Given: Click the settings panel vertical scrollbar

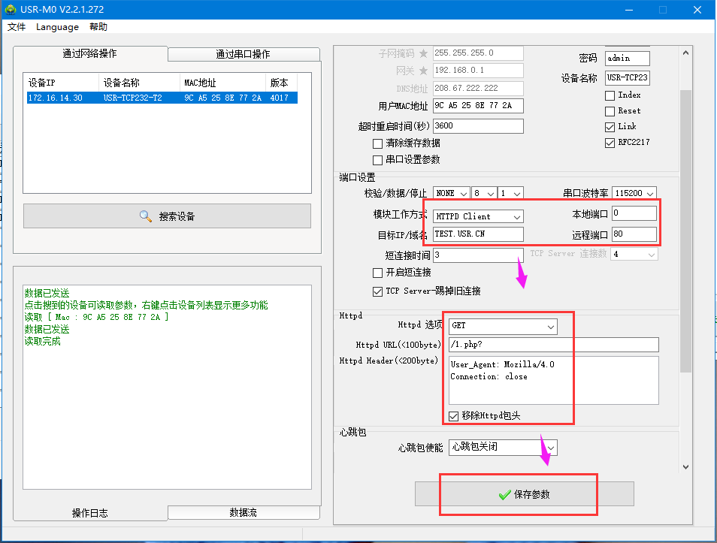Looking at the screenshot, I should (x=685, y=225).
